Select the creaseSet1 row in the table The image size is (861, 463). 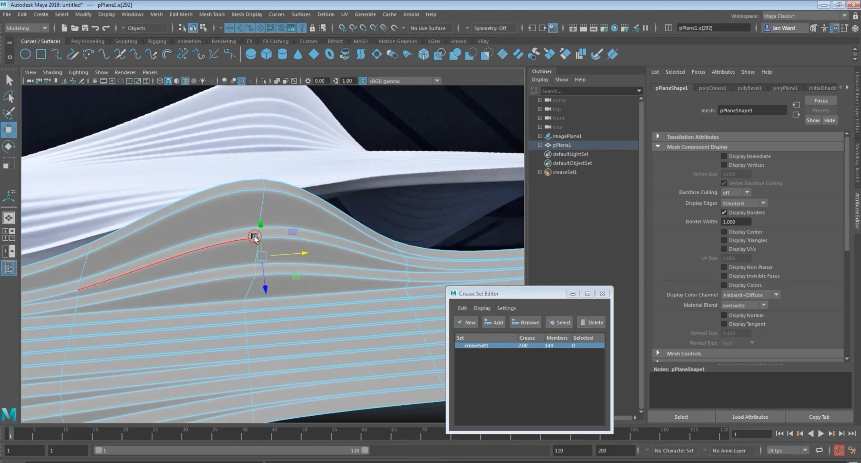pyautogui.click(x=530, y=345)
